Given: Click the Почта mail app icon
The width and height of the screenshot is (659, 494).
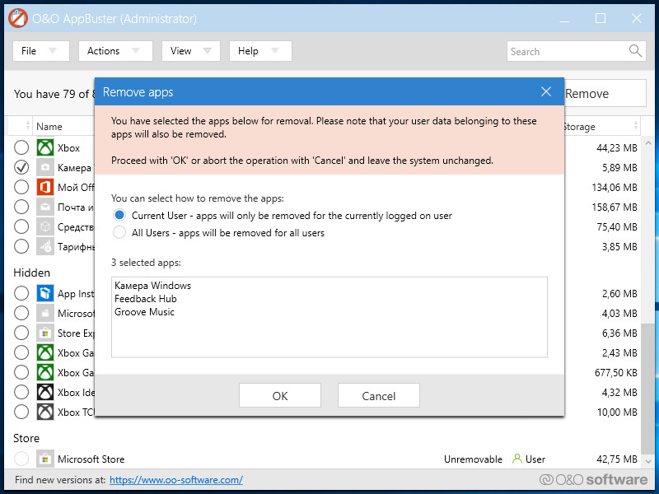Looking at the screenshot, I should point(45,207).
